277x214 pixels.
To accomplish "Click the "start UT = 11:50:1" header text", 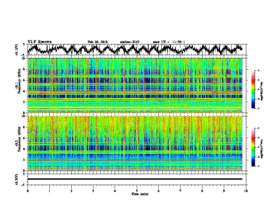I will click(x=169, y=42).
